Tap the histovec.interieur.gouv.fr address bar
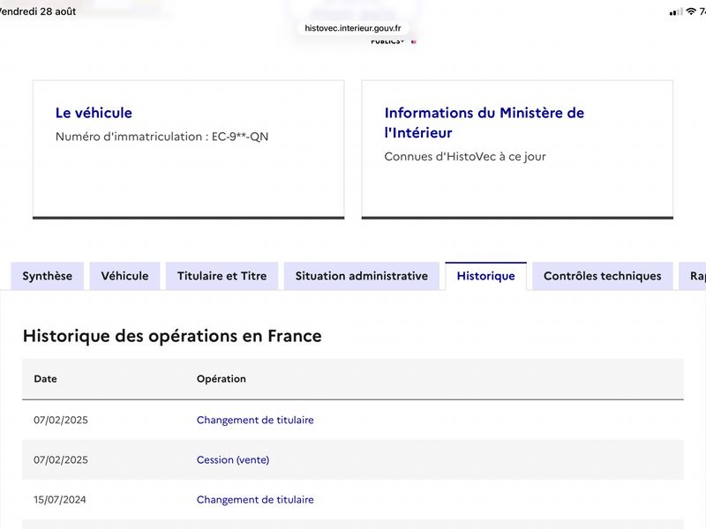The height and width of the screenshot is (529, 706). [x=352, y=28]
